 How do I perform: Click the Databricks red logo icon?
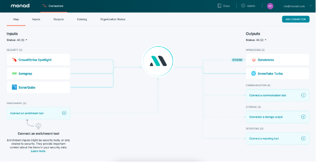point(254,60)
